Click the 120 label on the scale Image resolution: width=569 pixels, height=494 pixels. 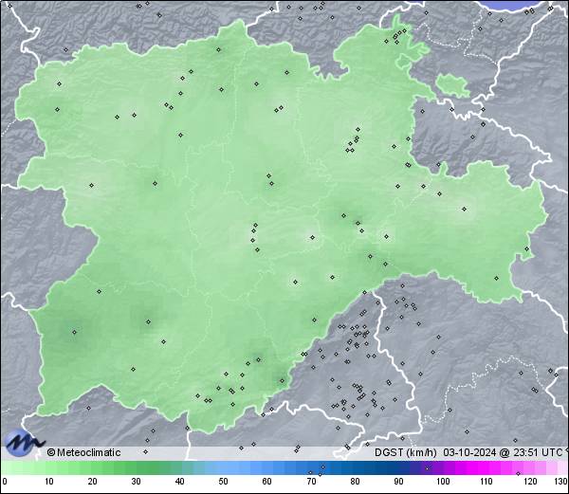pyautogui.click(x=530, y=482)
